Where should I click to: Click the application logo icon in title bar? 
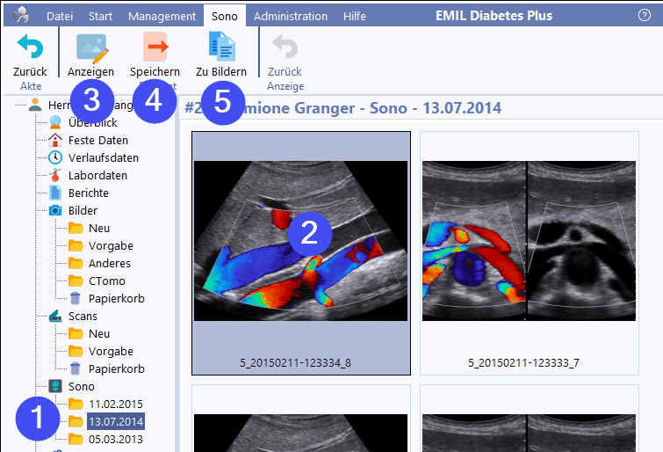coord(22,16)
